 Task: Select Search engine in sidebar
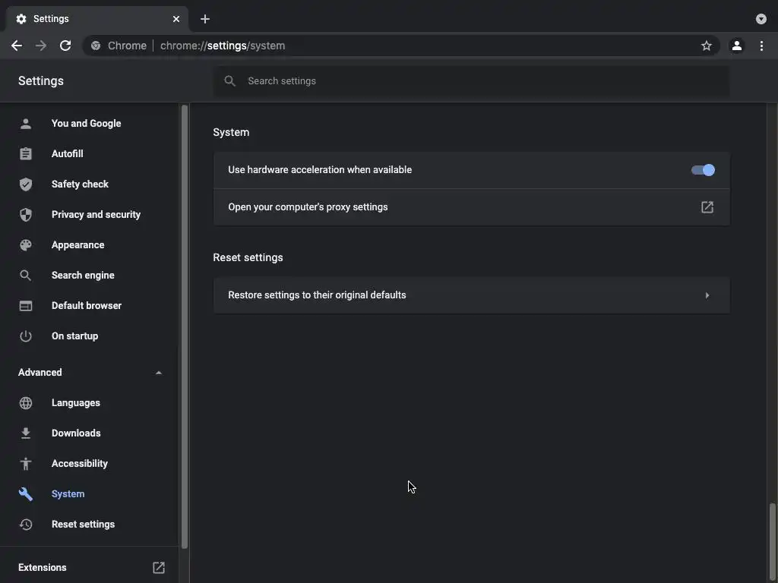click(83, 275)
